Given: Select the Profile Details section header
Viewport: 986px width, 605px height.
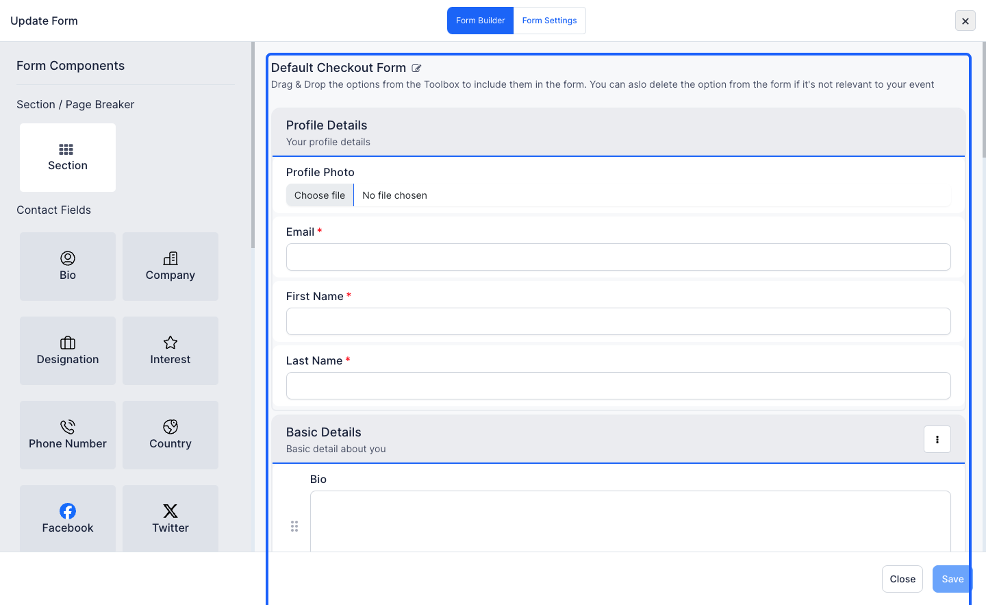Looking at the screenshot, I should point(618,133).
